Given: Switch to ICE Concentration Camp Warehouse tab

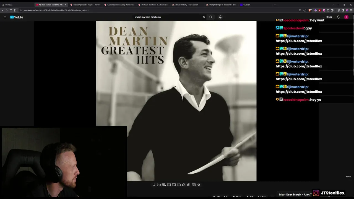Looking at the screenshot, I should [119, 5].
